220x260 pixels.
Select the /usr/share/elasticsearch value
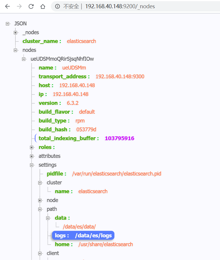106,244
